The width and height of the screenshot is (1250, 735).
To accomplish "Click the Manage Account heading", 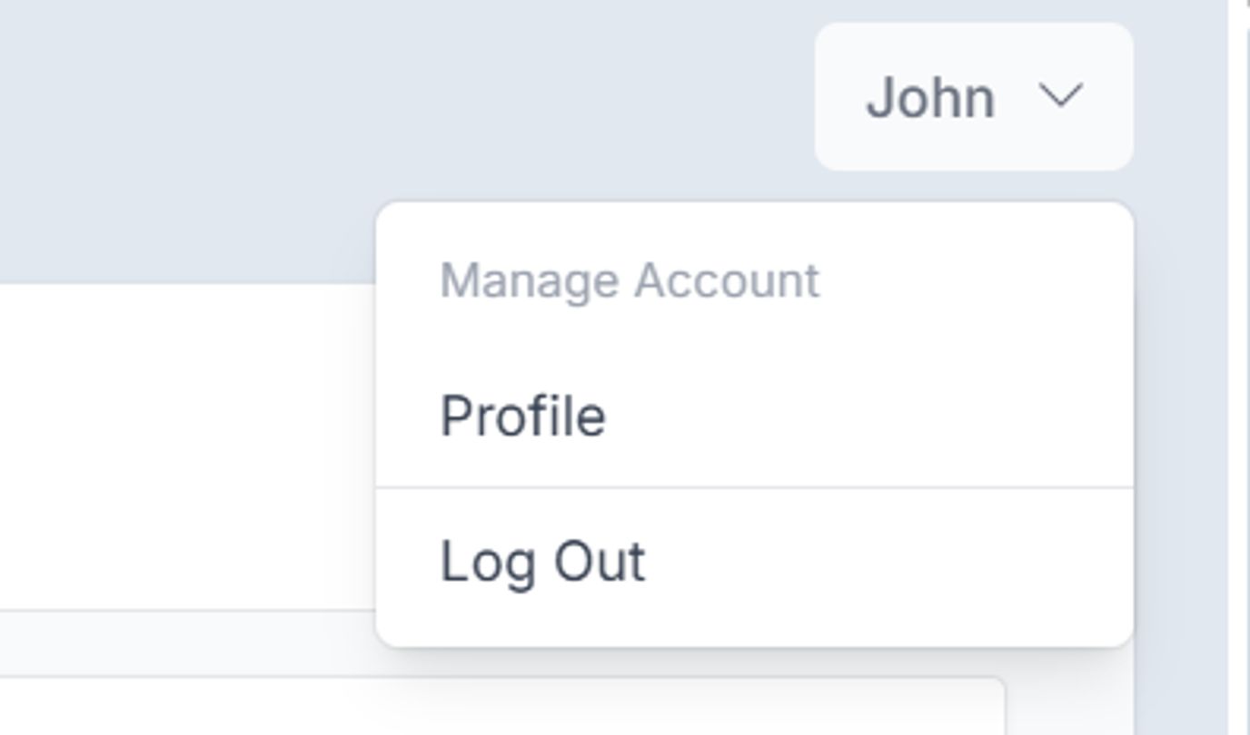I will (x=630, y=280).
